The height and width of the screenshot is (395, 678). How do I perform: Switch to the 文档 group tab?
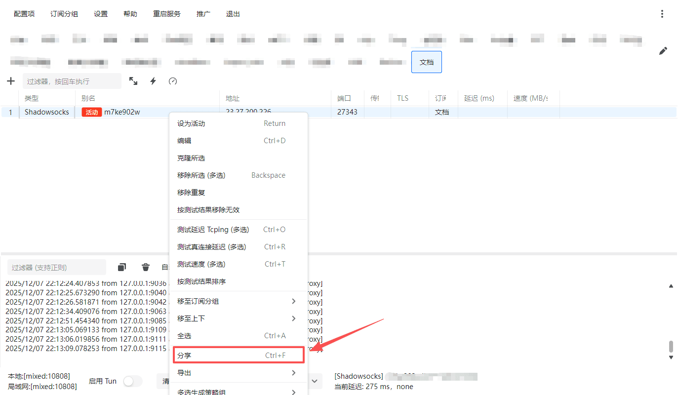click(x=426, y=62)
